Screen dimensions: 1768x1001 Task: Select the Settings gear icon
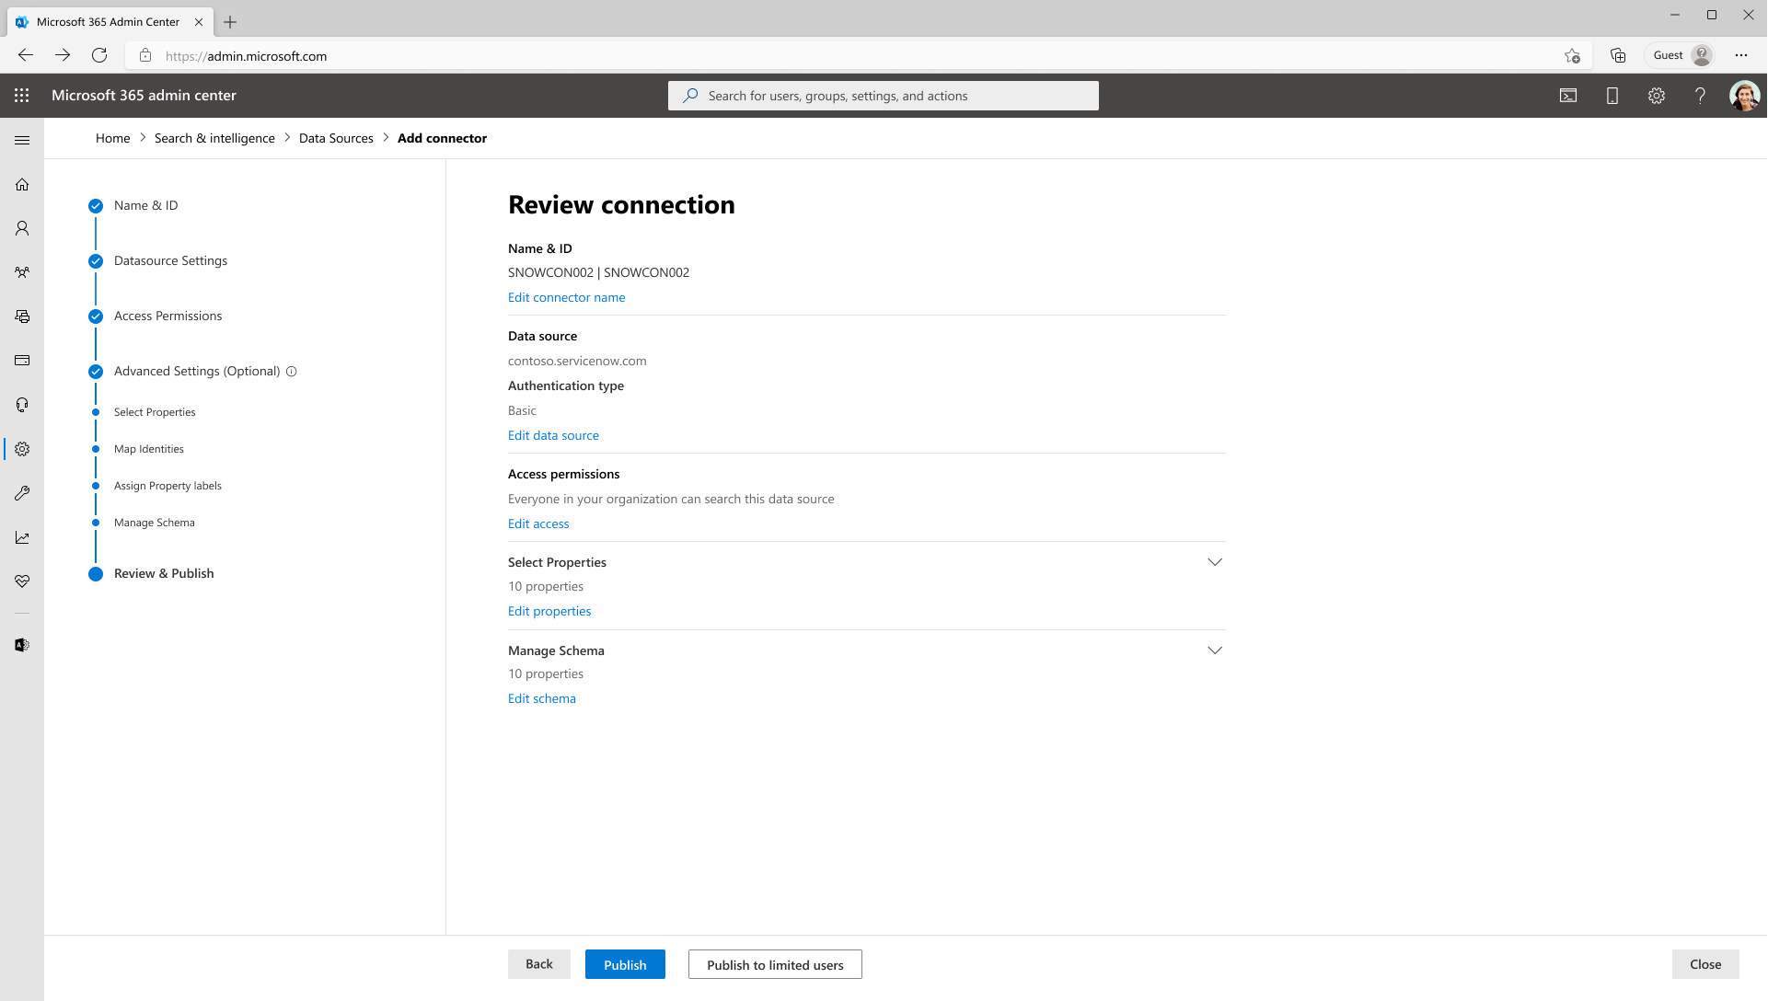pyautogui.click(x=1657, y=96)
